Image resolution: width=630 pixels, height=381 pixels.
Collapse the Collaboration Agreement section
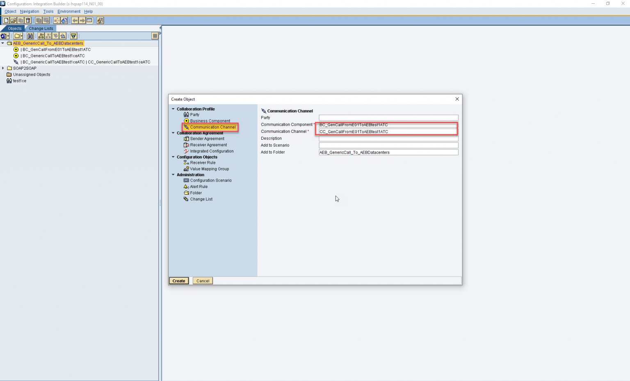click(173, 133)
